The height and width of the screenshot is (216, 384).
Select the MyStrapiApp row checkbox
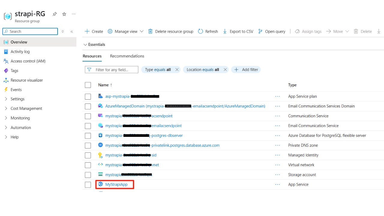[88, 184]
